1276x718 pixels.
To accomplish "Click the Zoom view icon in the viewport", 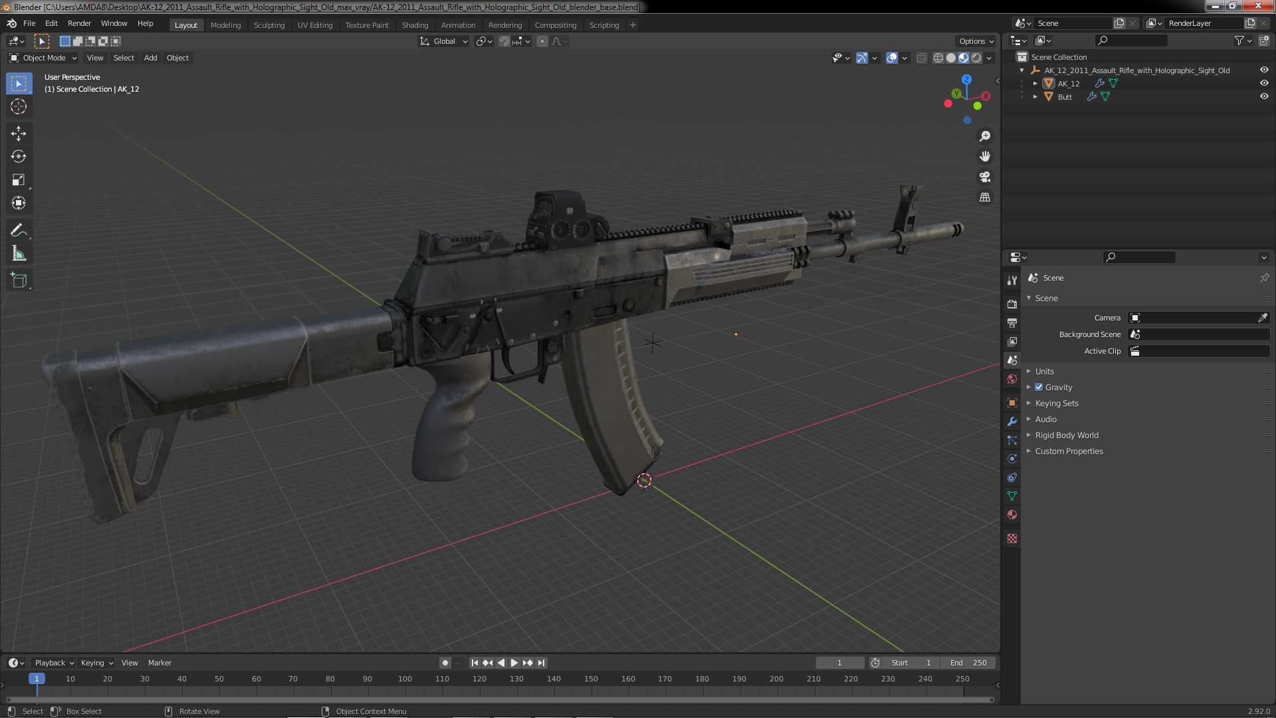I will point(985,136).
